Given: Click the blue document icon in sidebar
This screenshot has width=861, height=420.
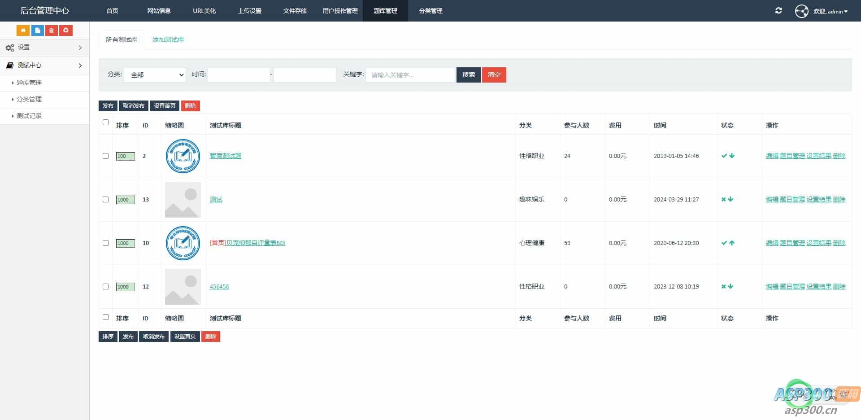Looking at the screenshot, I should click(x=37, y=31).
